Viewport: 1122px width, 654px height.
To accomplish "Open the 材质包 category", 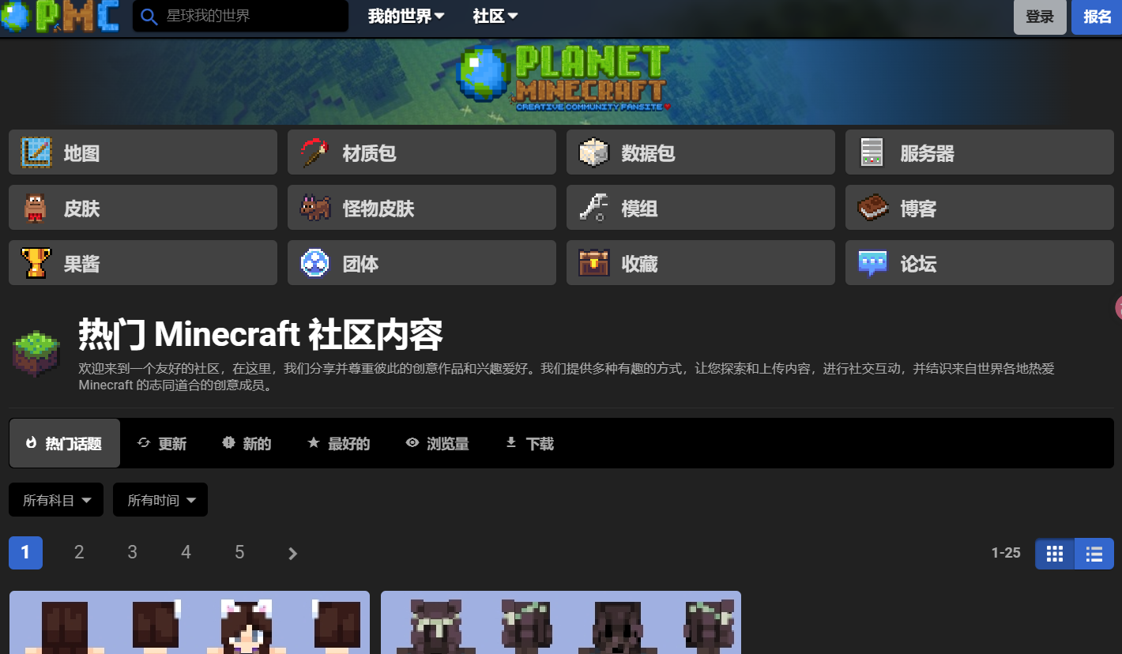I will (422, 152).
